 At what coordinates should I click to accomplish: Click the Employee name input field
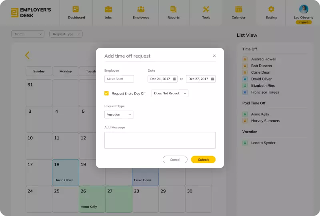click(x=119, y=79)
